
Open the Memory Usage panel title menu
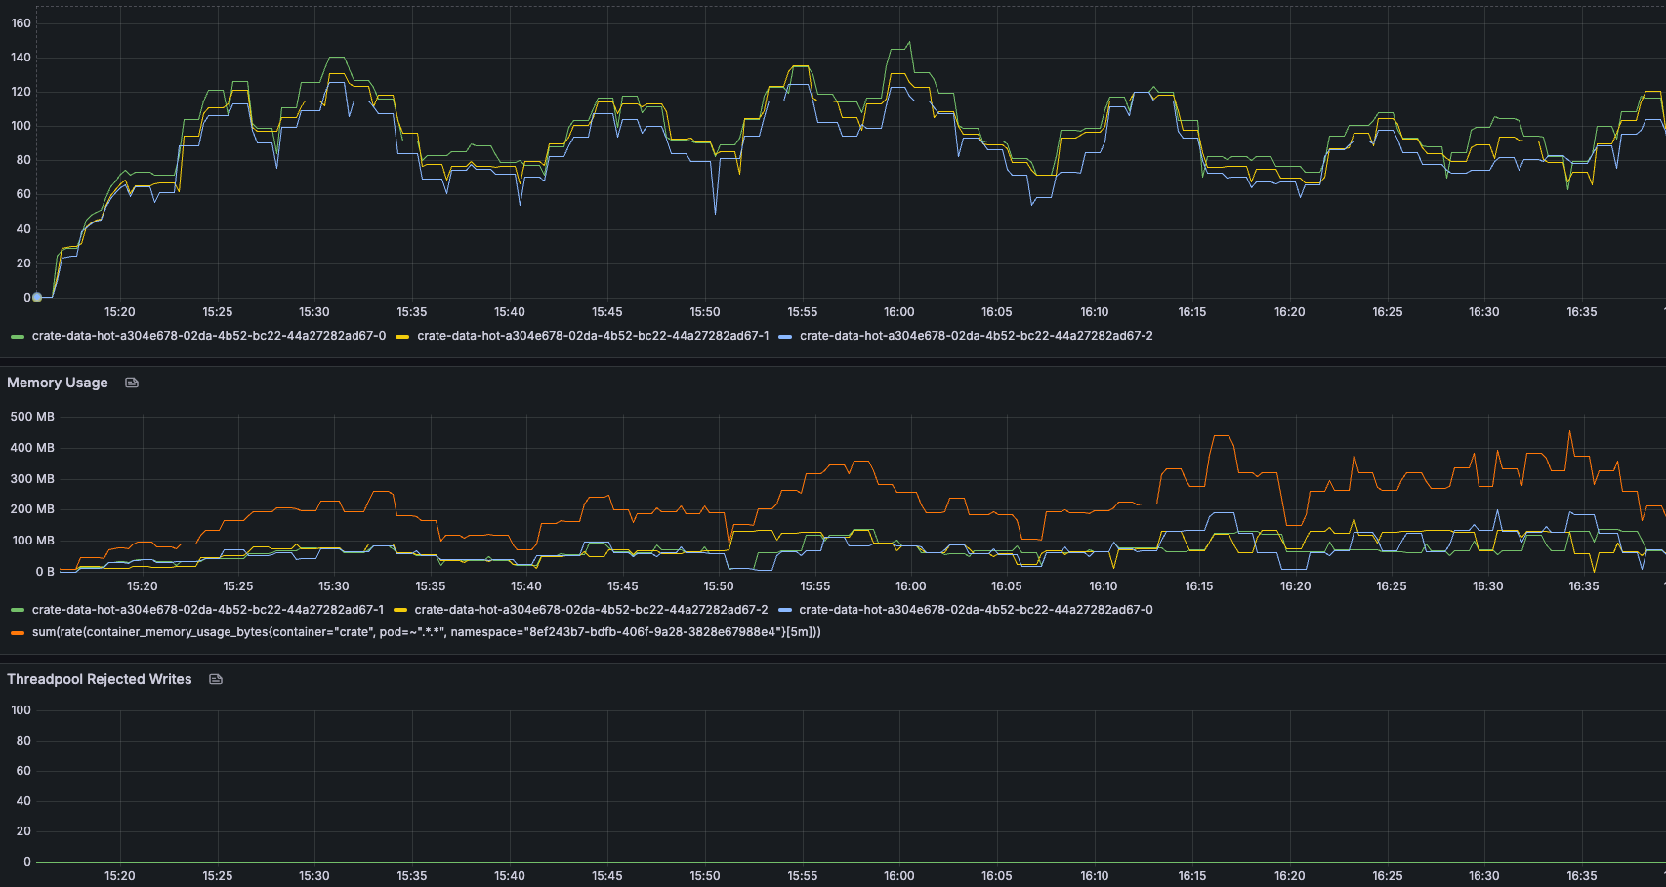(58, 383)
